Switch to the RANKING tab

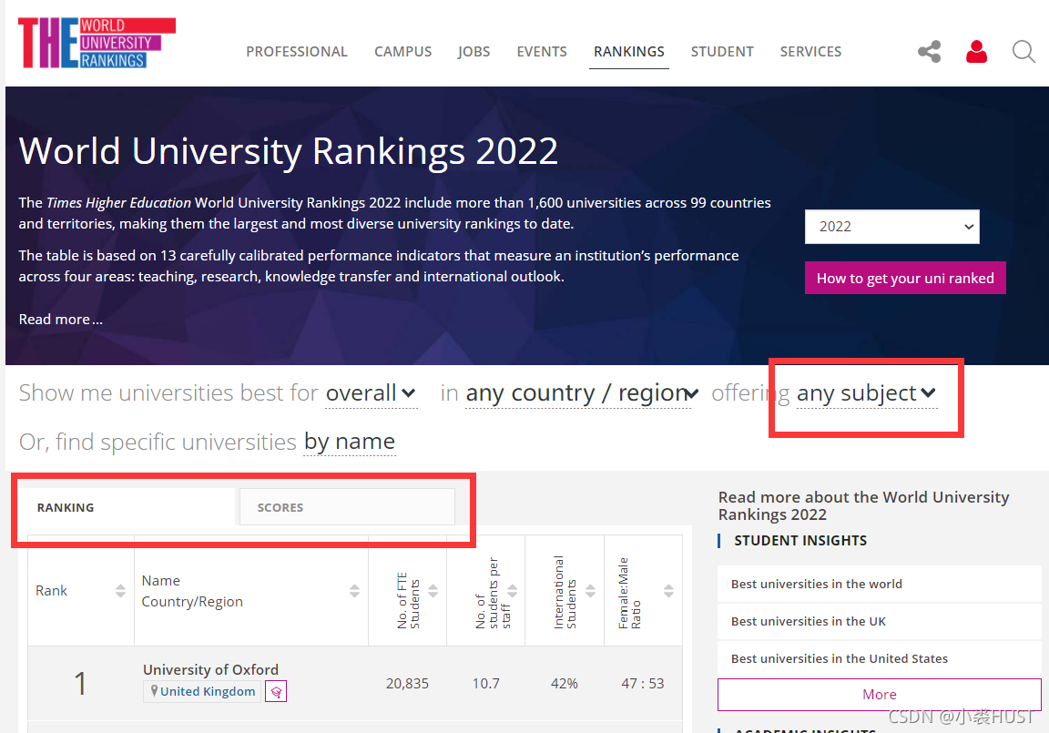click(127, 507)
